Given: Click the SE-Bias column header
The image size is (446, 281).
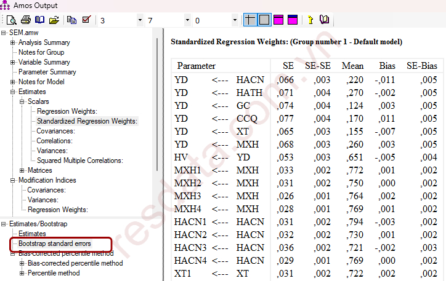Looking at the screenshot, I should tap(421, 66).
